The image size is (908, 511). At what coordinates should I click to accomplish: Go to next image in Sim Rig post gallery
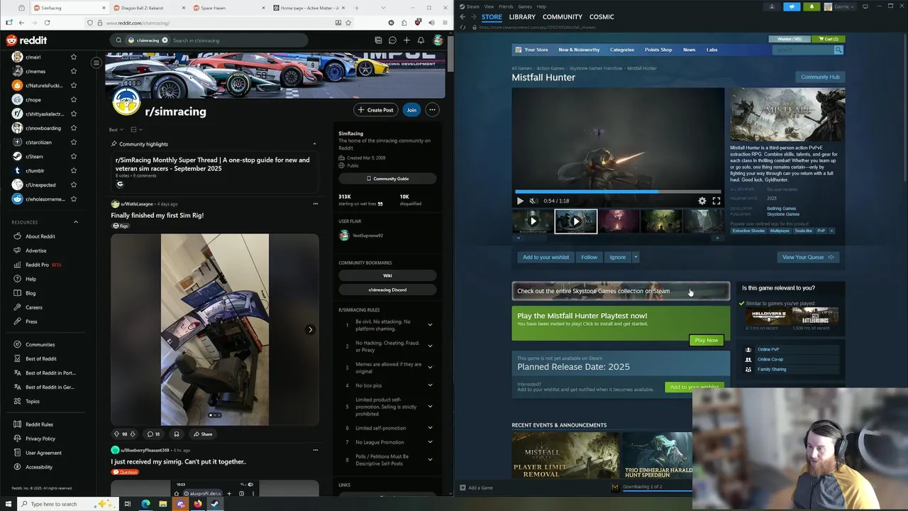tap(310, 330)
